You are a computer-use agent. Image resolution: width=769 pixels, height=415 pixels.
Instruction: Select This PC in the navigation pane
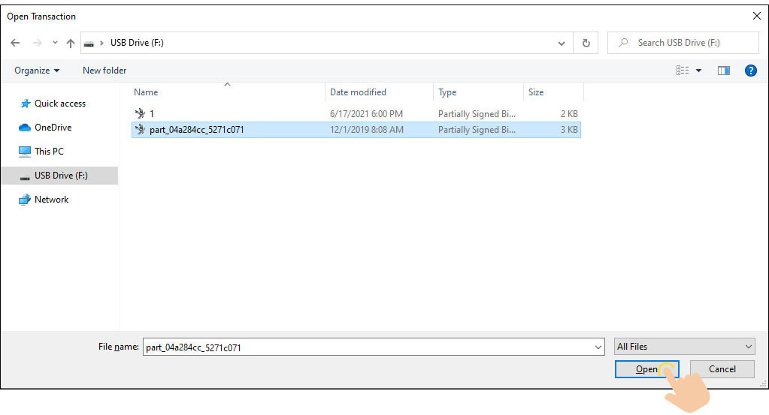pyautogui.click(x=49, y=152)
